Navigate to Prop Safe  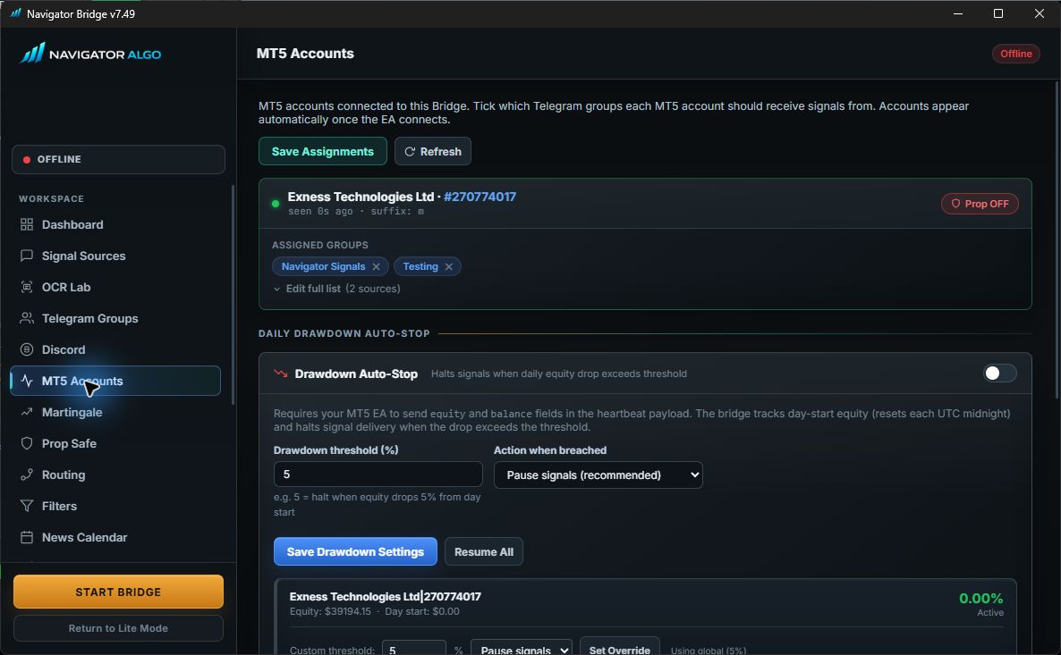(x=69, y=442)
